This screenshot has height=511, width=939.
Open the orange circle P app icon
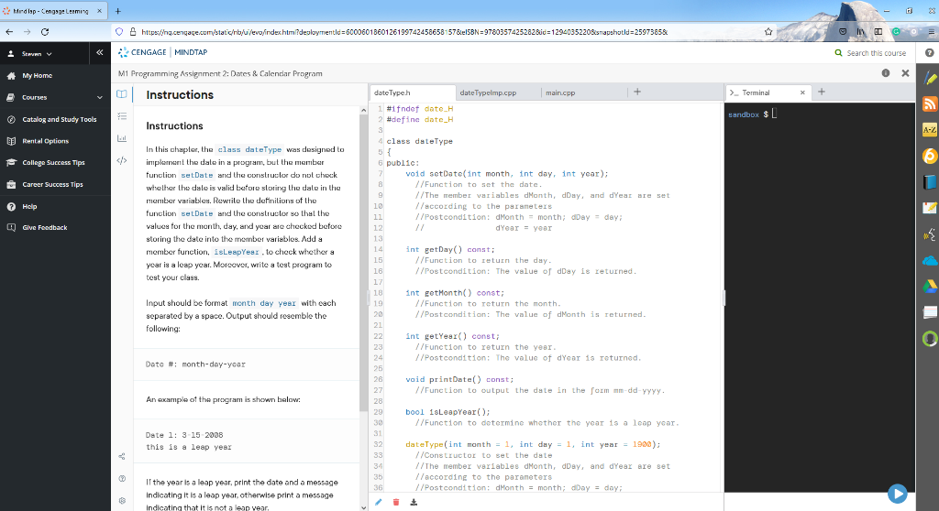930,156
